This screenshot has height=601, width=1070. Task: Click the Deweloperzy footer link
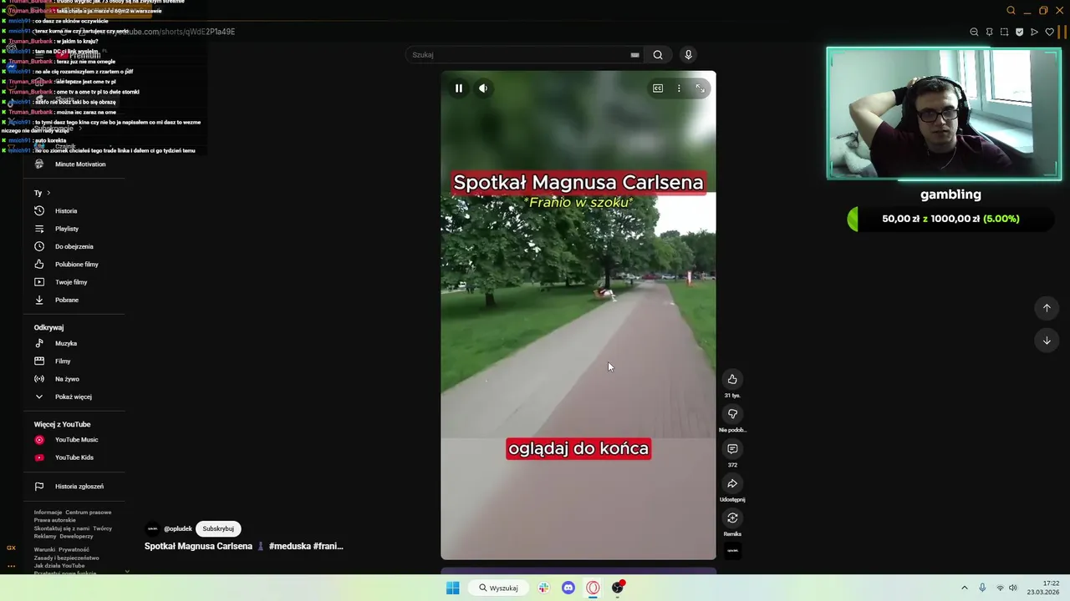click(x=76, y=536)
